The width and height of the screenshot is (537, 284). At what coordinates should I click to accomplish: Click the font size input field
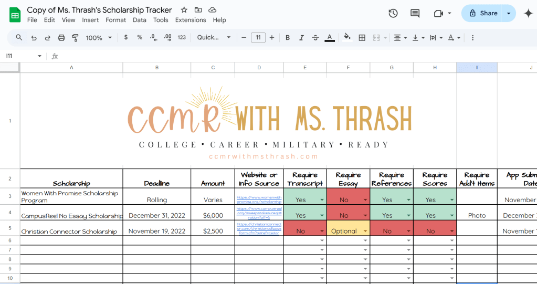coord(258,38)
